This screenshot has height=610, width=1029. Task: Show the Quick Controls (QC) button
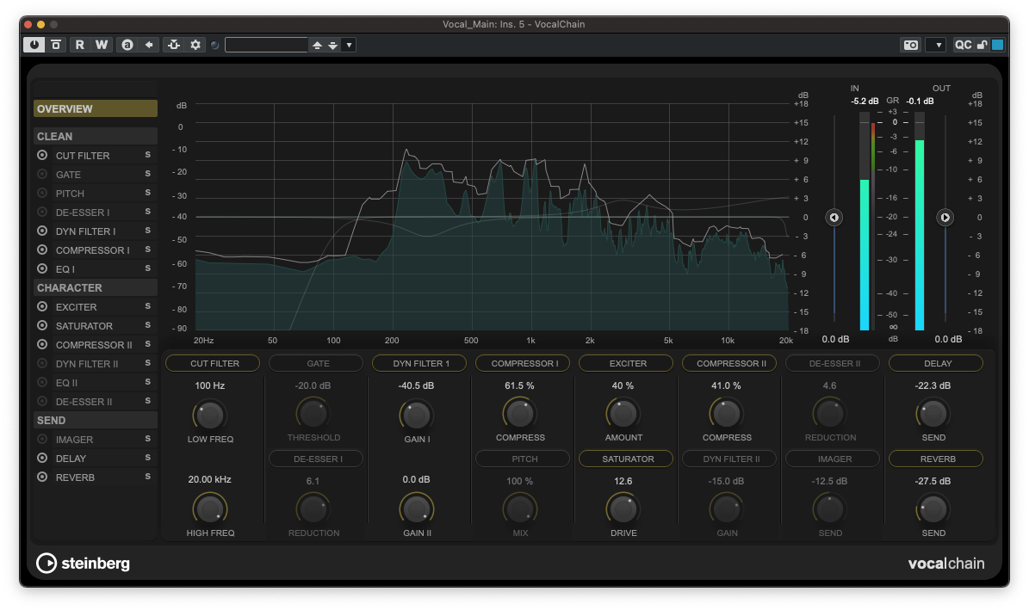pos(963,45)
